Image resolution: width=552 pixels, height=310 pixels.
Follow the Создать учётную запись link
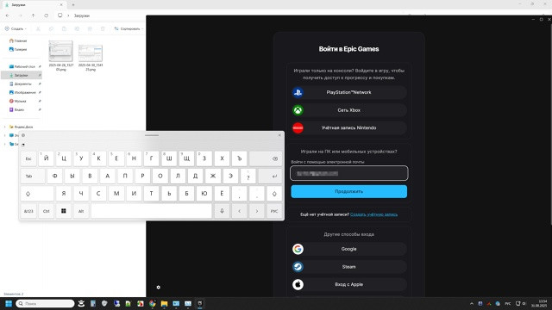coord(373,214)
